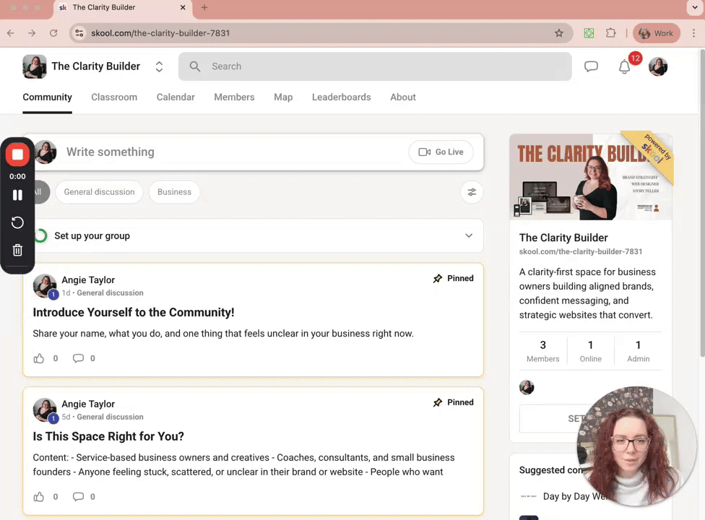Open the Leaderboards tab
Image resolution: width=705 pixels, height=520 pixels.
coord(341,97)
